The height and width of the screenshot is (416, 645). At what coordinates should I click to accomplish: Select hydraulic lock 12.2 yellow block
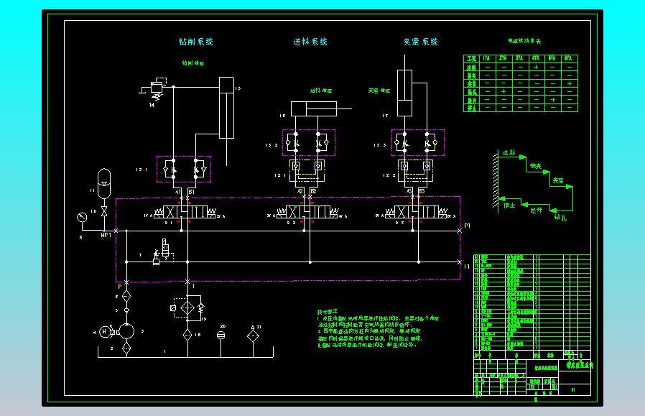[415, 170]
